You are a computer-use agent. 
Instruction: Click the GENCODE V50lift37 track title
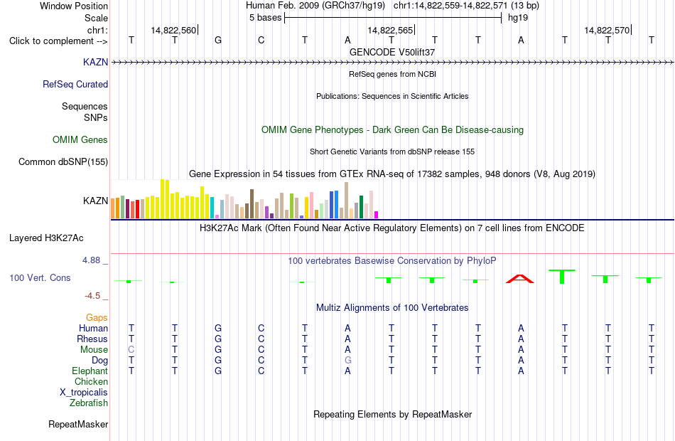point(392,52)
